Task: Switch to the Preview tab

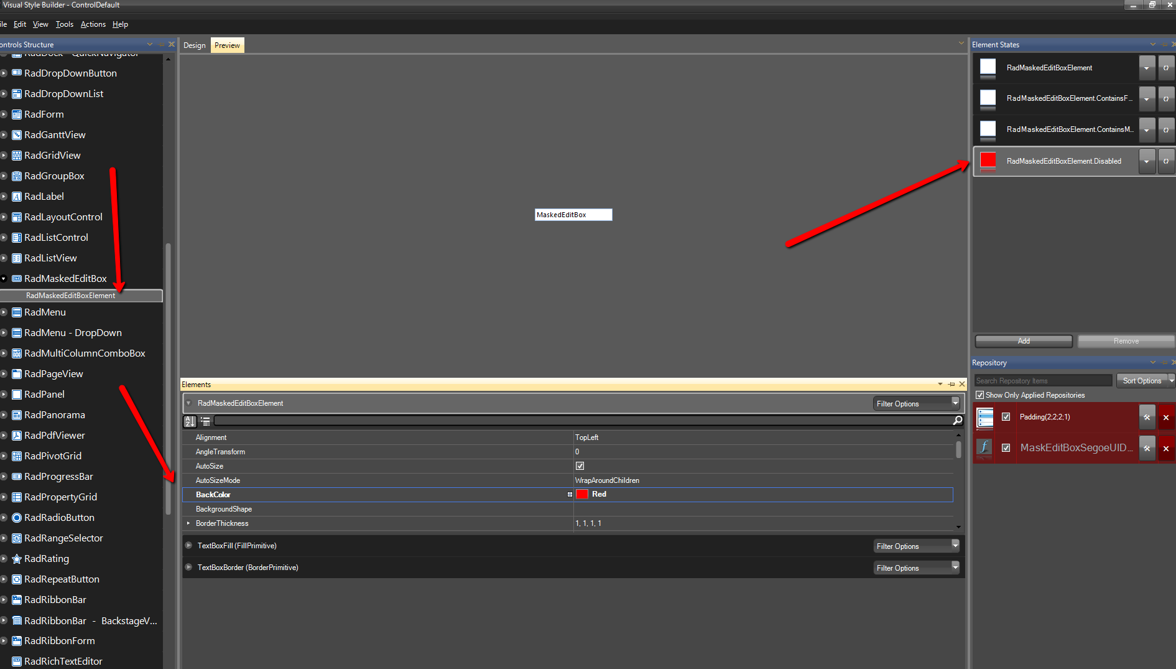Action: pos(227,45)
